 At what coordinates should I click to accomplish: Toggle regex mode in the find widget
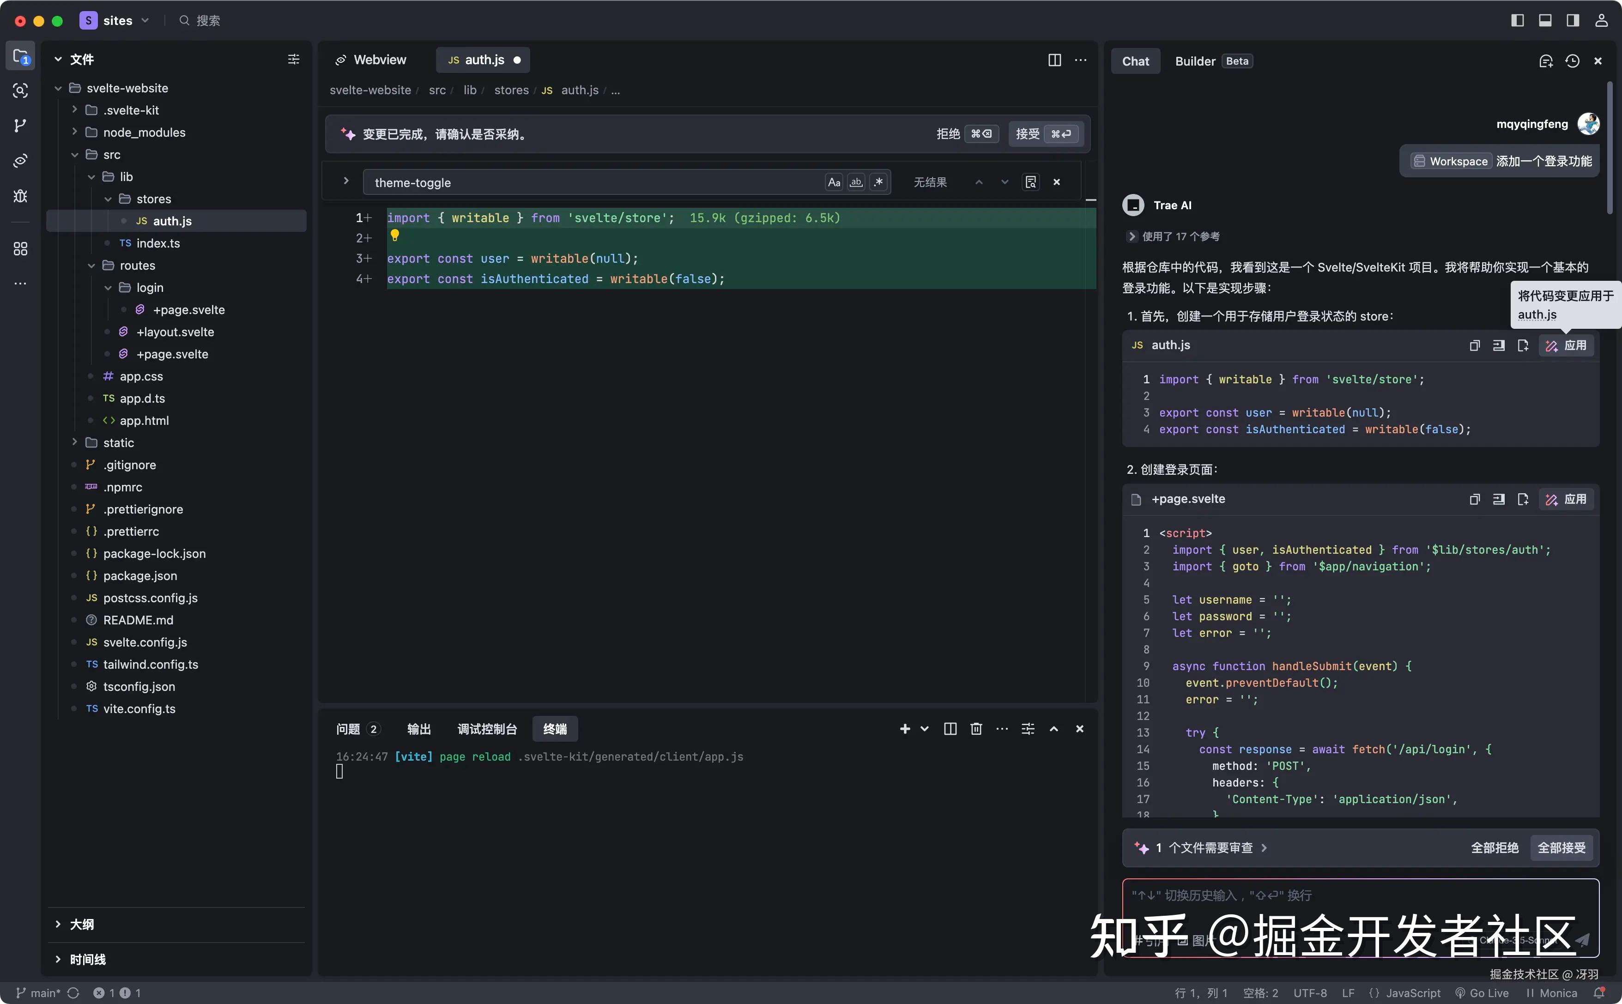(x=878, y=182)
